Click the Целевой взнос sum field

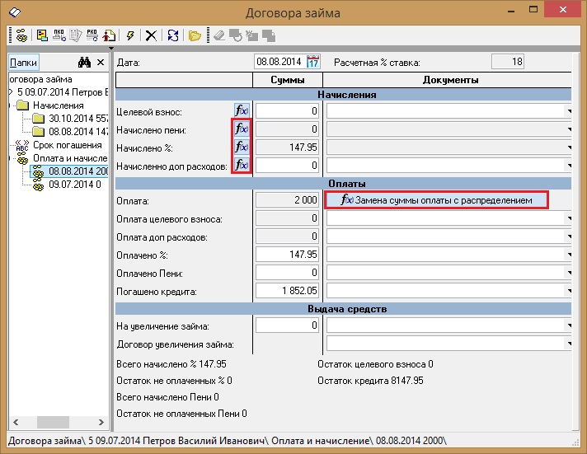coord(287,110)
